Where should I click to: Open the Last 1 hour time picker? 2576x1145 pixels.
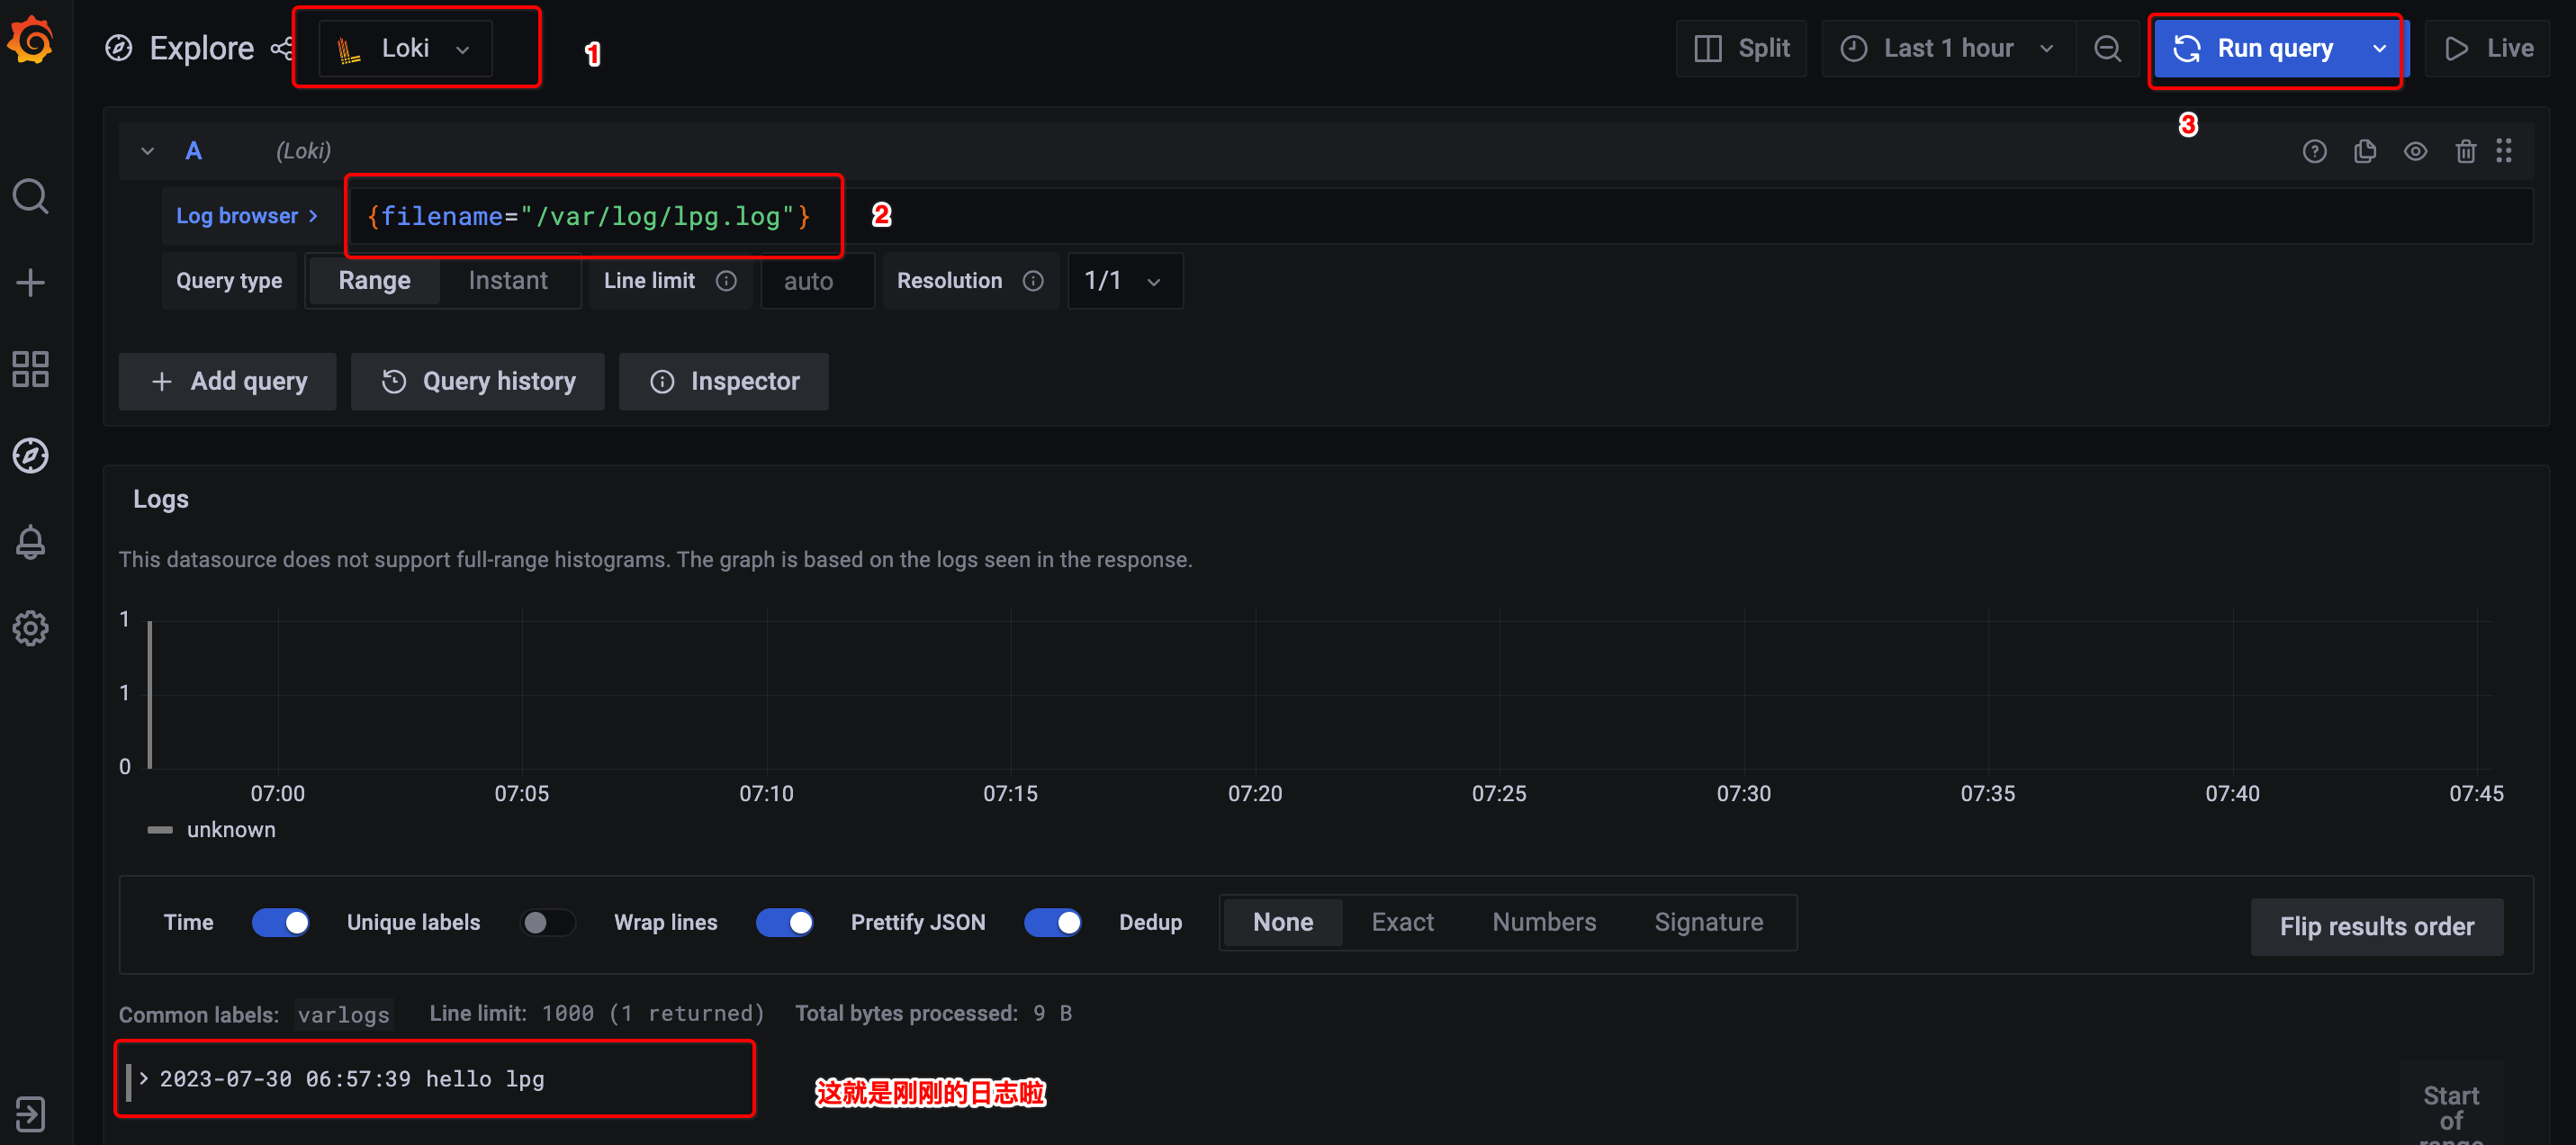[x=1947, y=48]
